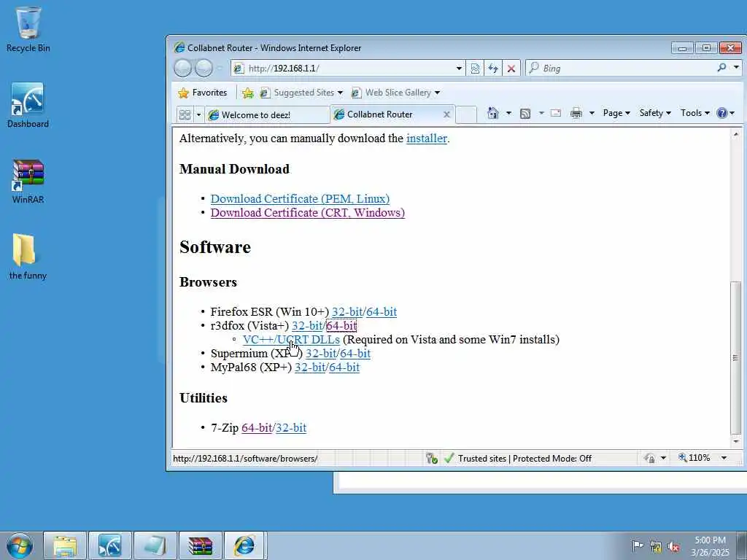Image resolution: width=747 pixels, height=560 pixels.
Task: Click the network tray icon
Action: point(656,547)
